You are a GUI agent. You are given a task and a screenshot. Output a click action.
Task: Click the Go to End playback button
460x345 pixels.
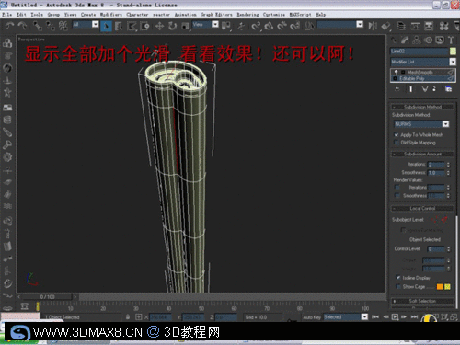(x=414, y=316)
